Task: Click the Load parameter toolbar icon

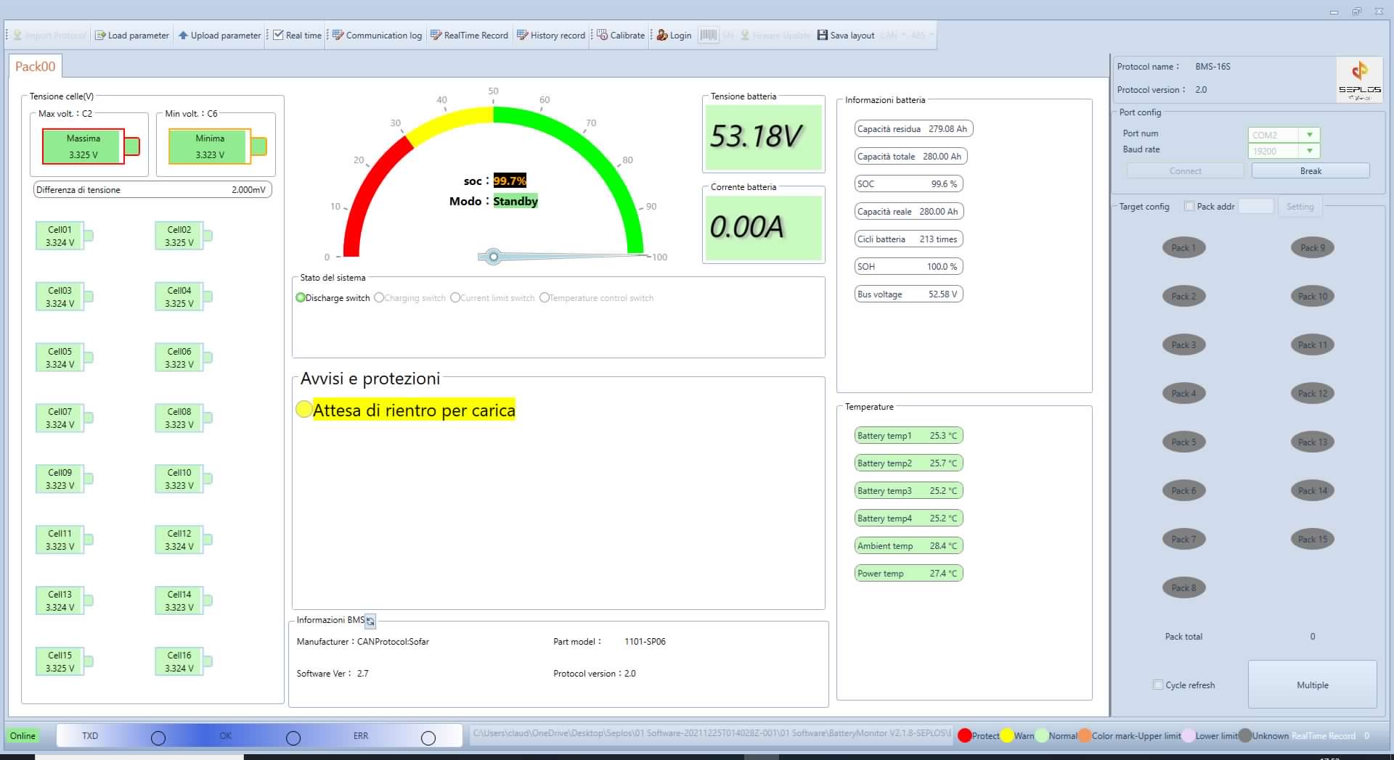Action: 100,36
